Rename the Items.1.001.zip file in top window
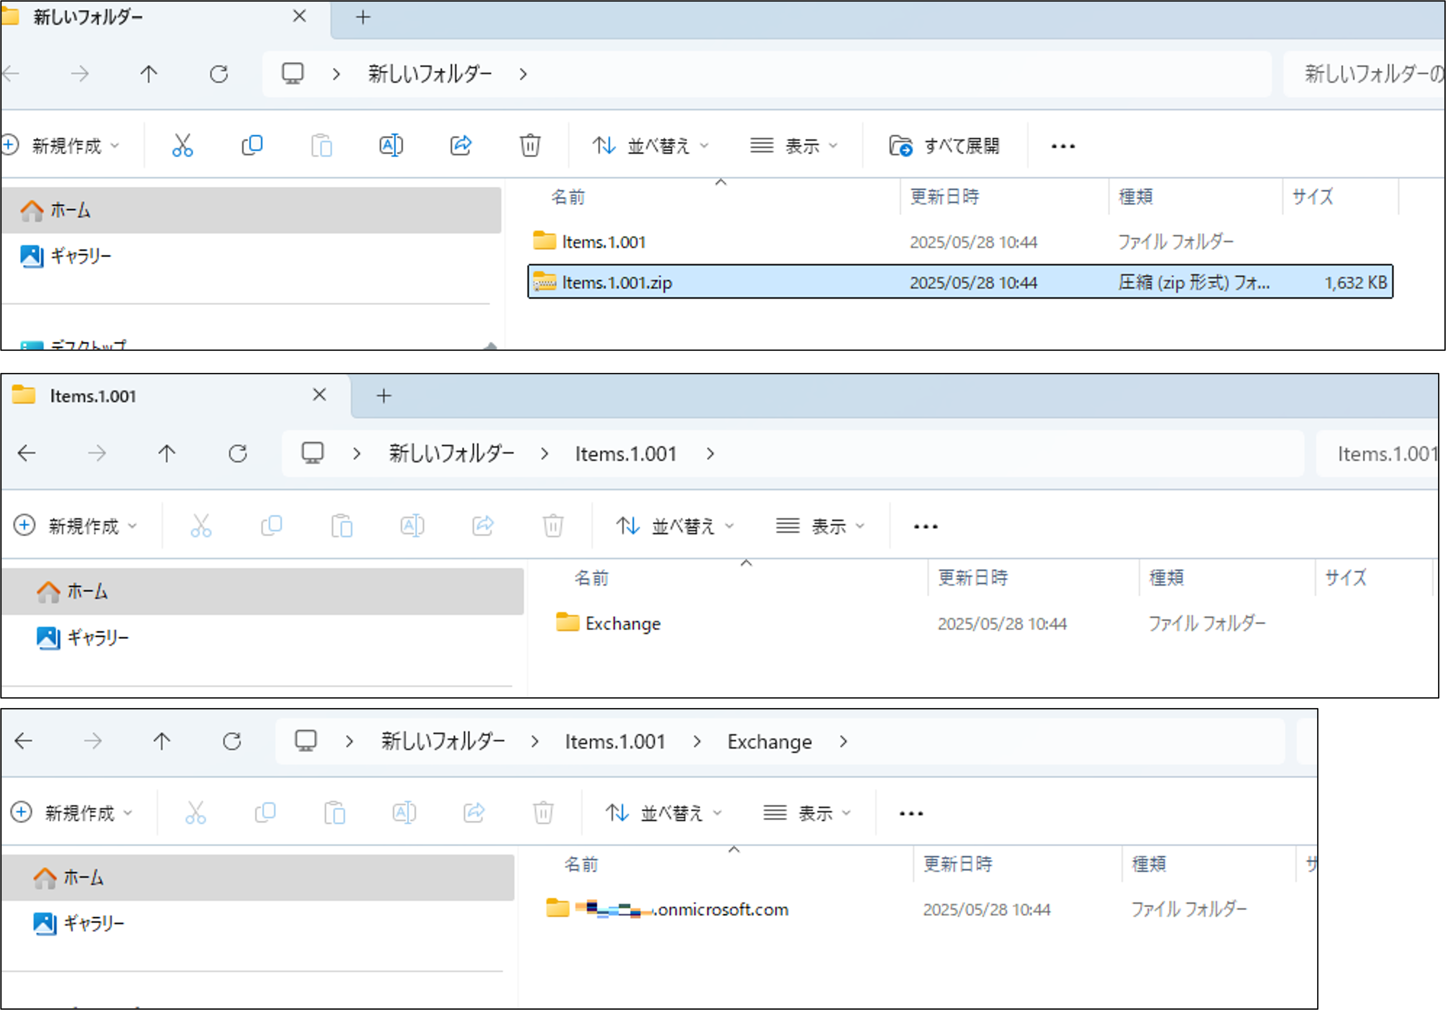 (391, 145)
